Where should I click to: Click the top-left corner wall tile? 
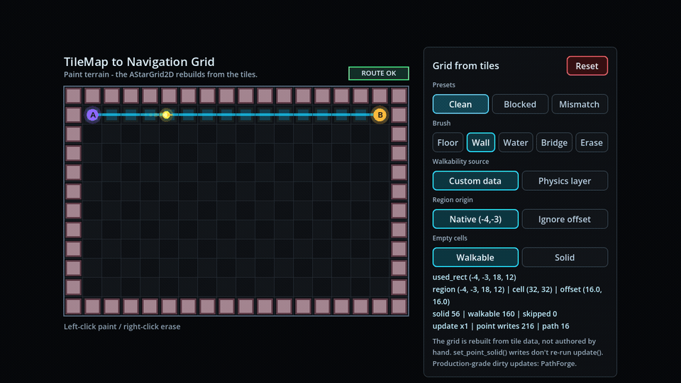pos(73,96)
